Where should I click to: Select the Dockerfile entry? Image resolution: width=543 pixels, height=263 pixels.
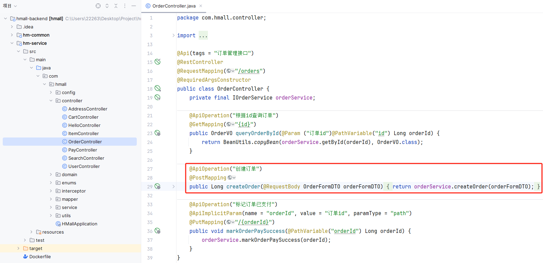click(x=40, y=257)
